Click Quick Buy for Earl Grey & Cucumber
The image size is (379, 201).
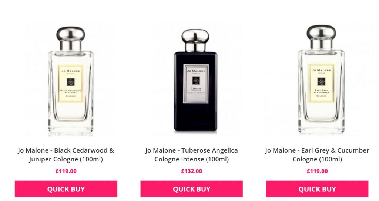pos(317,189)
